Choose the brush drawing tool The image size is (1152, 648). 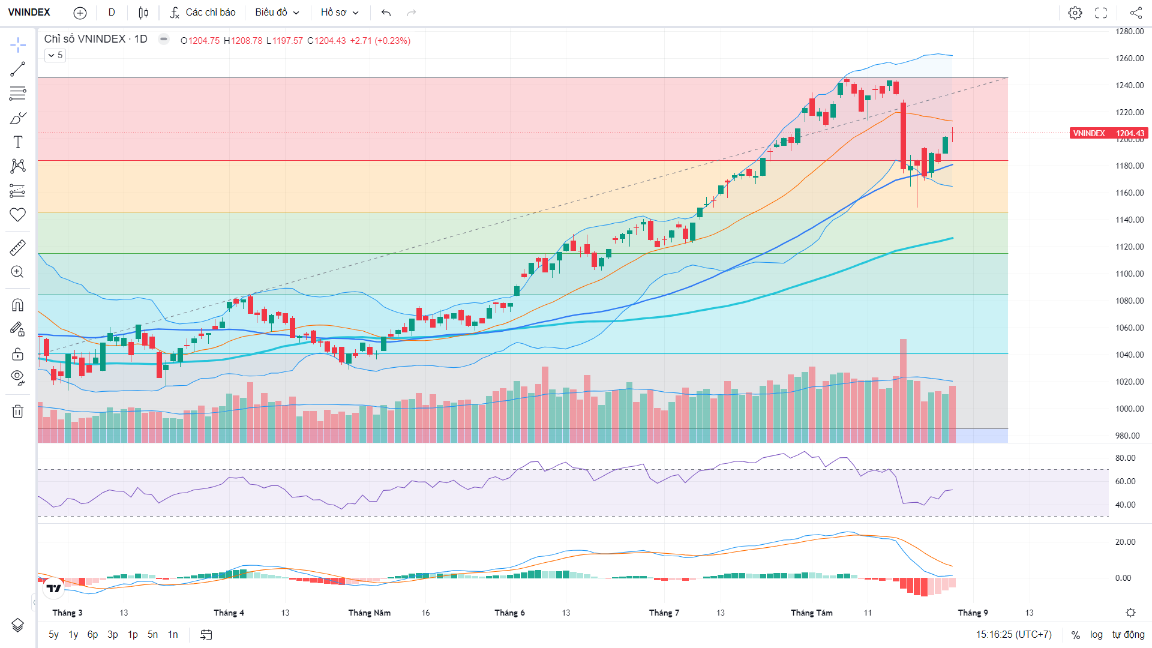click(x=18, y=118)
